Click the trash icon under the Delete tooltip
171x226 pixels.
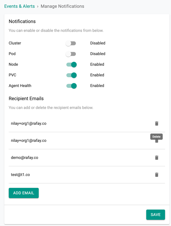157,141
